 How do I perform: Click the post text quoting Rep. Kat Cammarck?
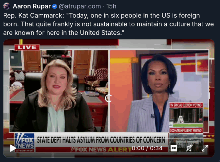108,24
